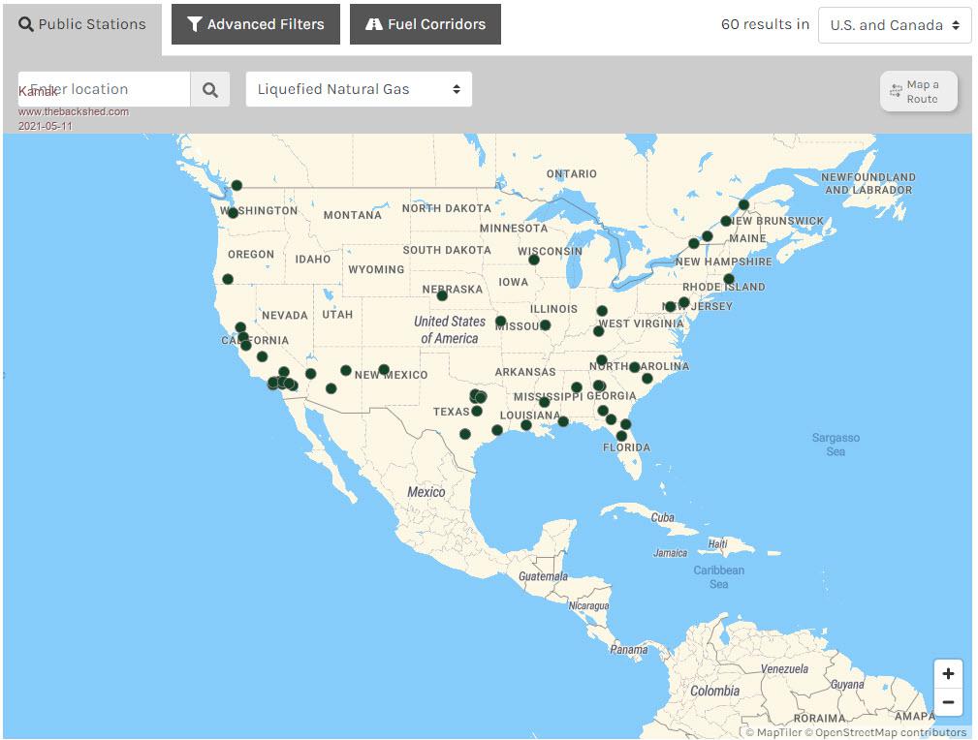Click the station marker near Rhode Island
The height and width of the screenshot is (740, 978).
pyautogui.click(x=729, y=279)
